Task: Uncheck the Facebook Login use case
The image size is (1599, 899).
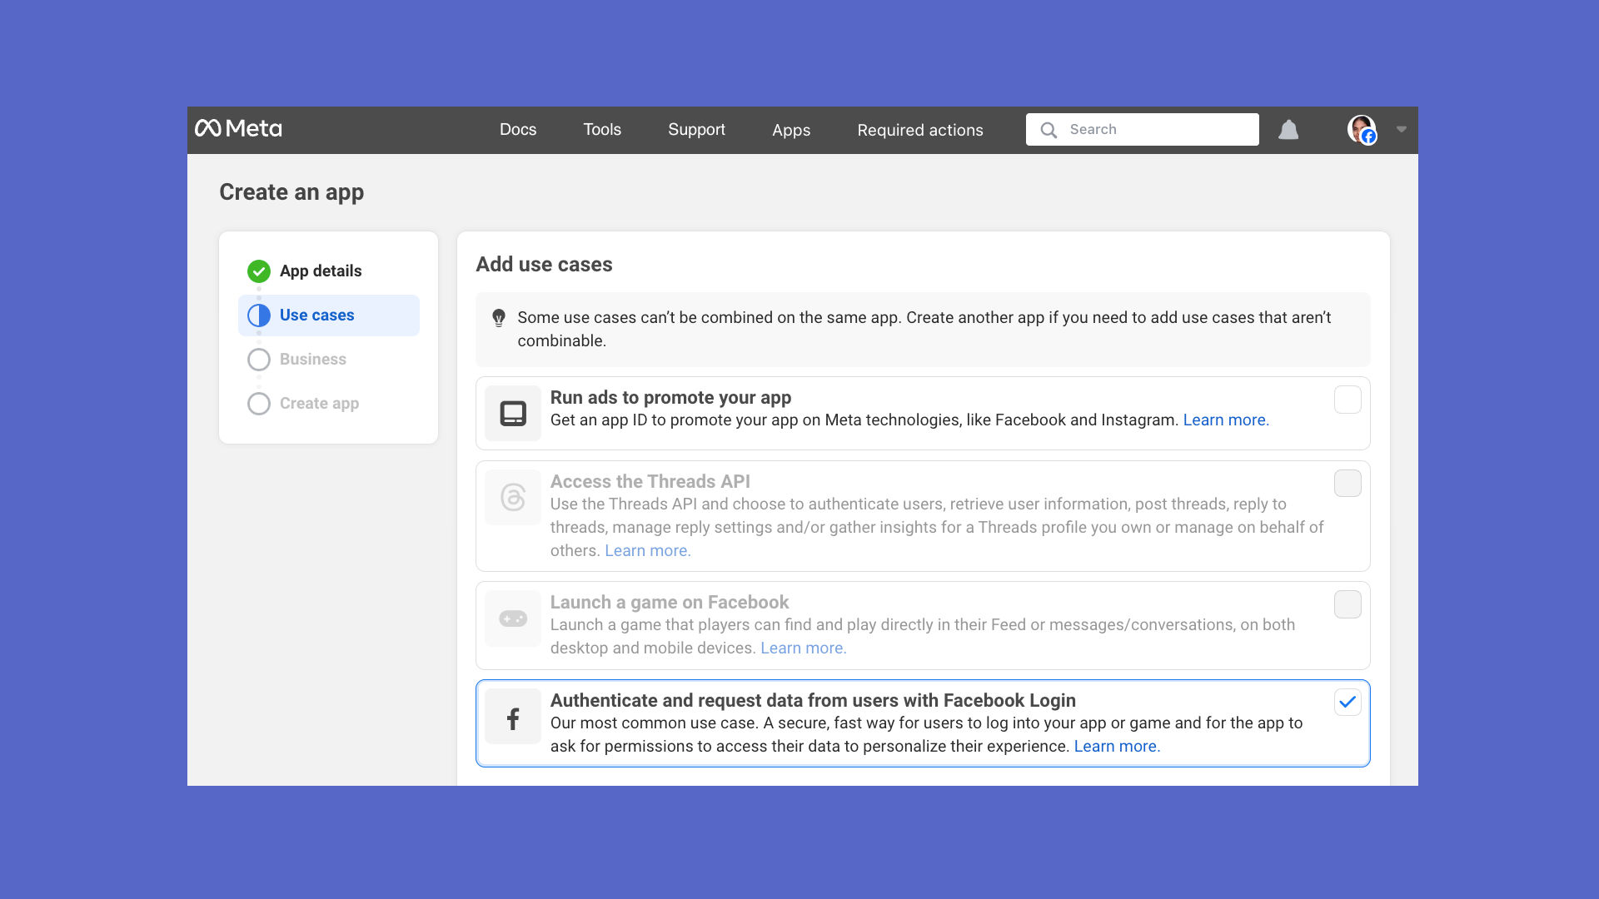Action: tap(1347, 702)
